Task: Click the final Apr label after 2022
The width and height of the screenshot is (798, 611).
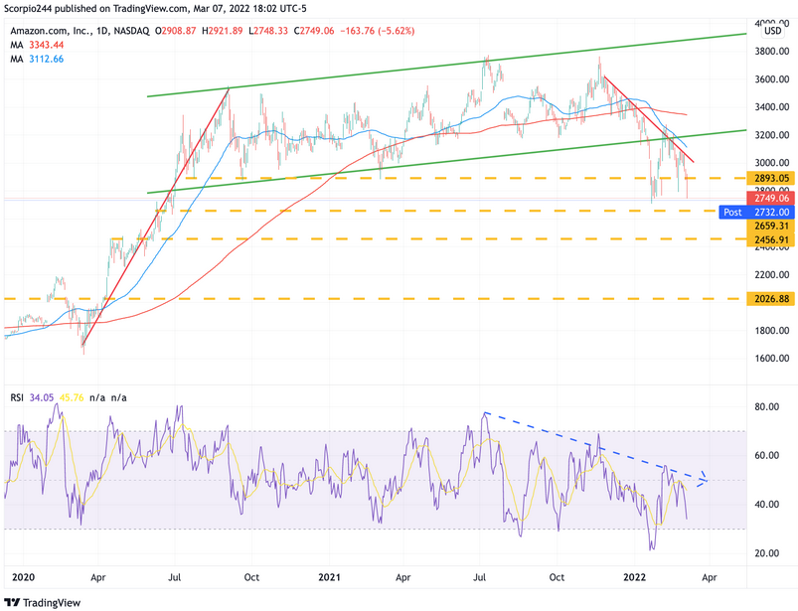Action: click(x=710, y=577)
